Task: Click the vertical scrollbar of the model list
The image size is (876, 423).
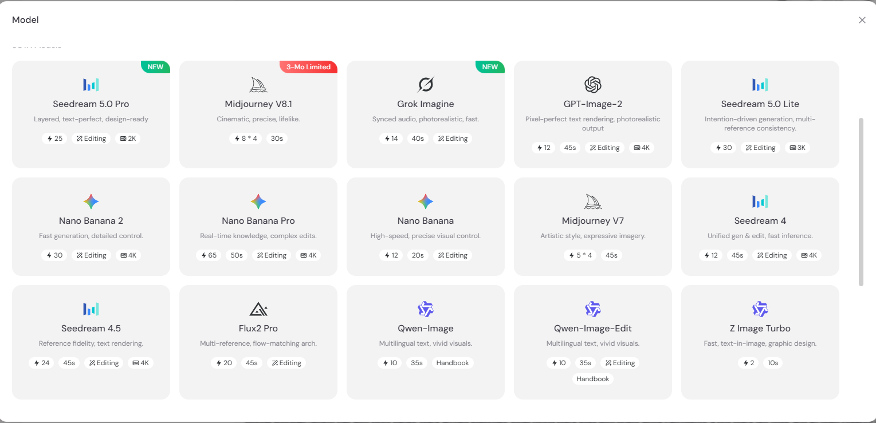Action: pyautogui.click(x=861, y=202)
